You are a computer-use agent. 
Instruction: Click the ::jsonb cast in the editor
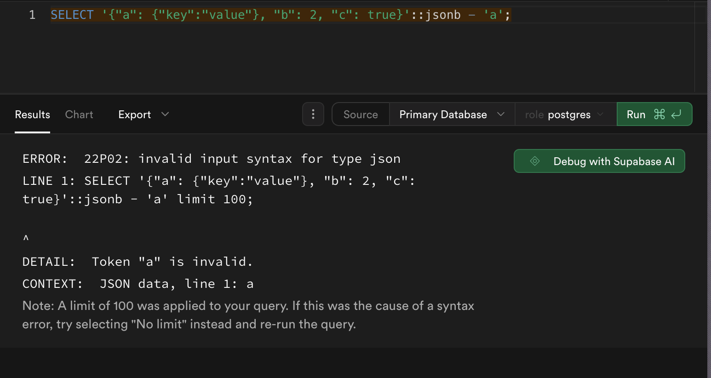(x=436, y=15)
